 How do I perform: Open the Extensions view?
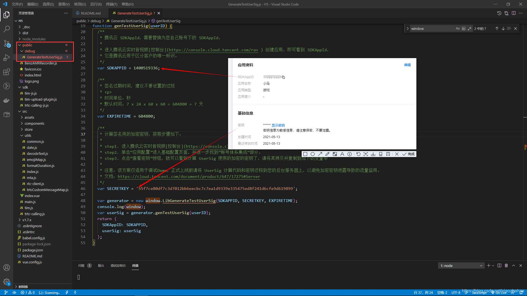click(7, 72)
